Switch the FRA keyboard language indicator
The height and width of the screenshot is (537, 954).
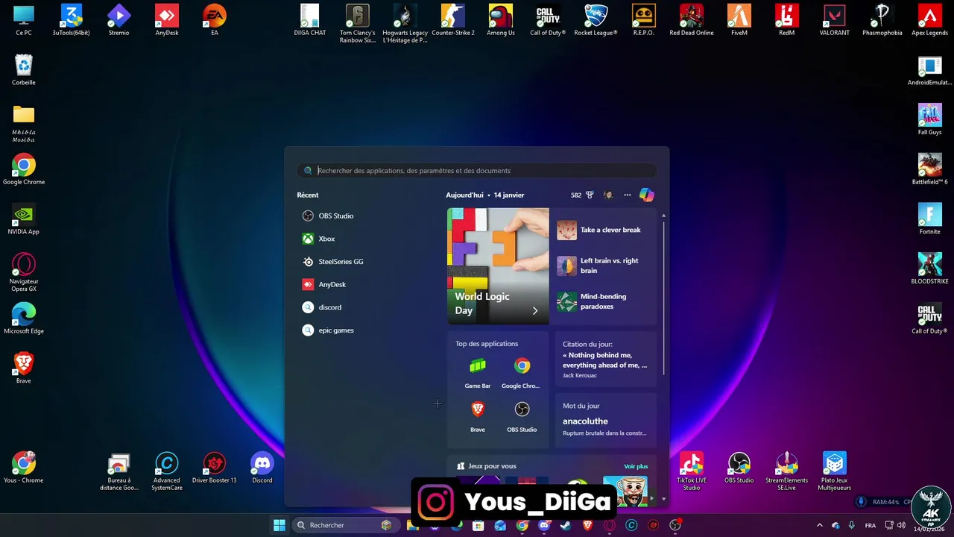click(870, 525)
